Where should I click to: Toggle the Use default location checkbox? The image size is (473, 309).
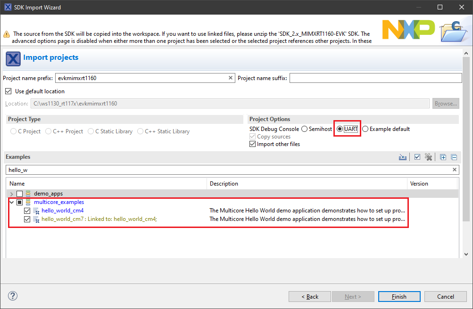[x=8, y=91]
